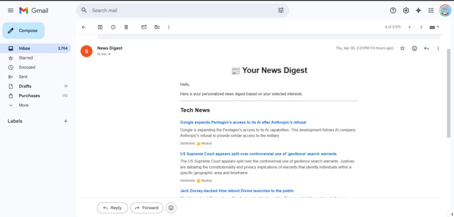Click sender name News Digest
The image size is (454, 217).
[x=110, y=48]
